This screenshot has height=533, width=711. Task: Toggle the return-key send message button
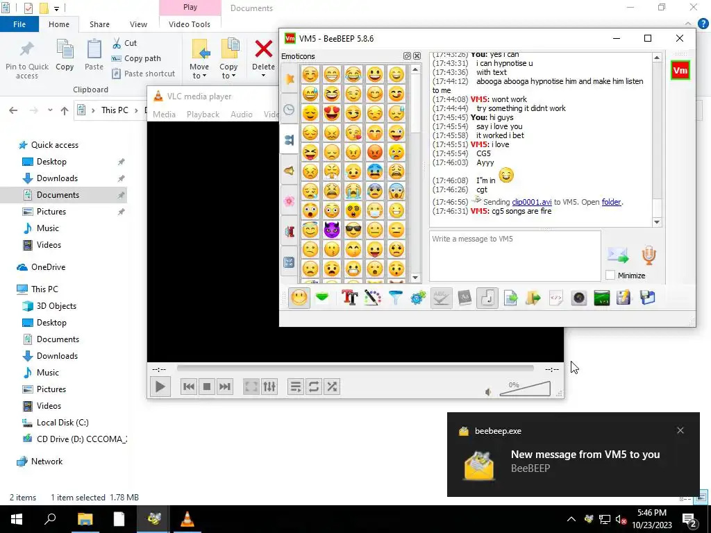487,298
